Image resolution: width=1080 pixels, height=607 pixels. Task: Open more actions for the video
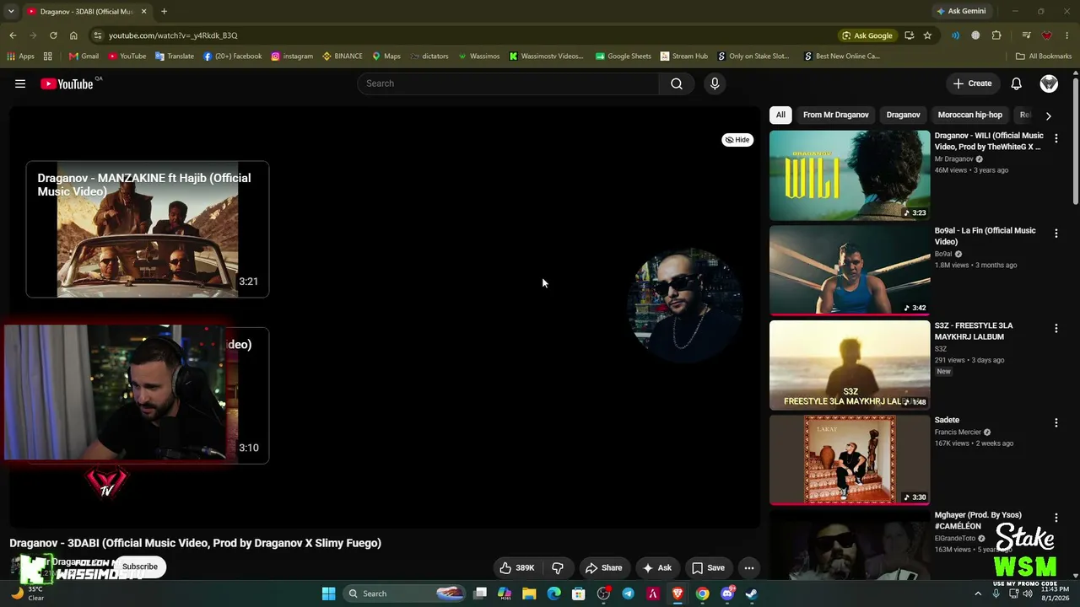click(x=749, y=568)
